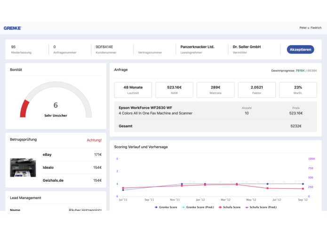Open Peter v. Fiedrich user menu

pyautogui.click(x=311, y=28)
